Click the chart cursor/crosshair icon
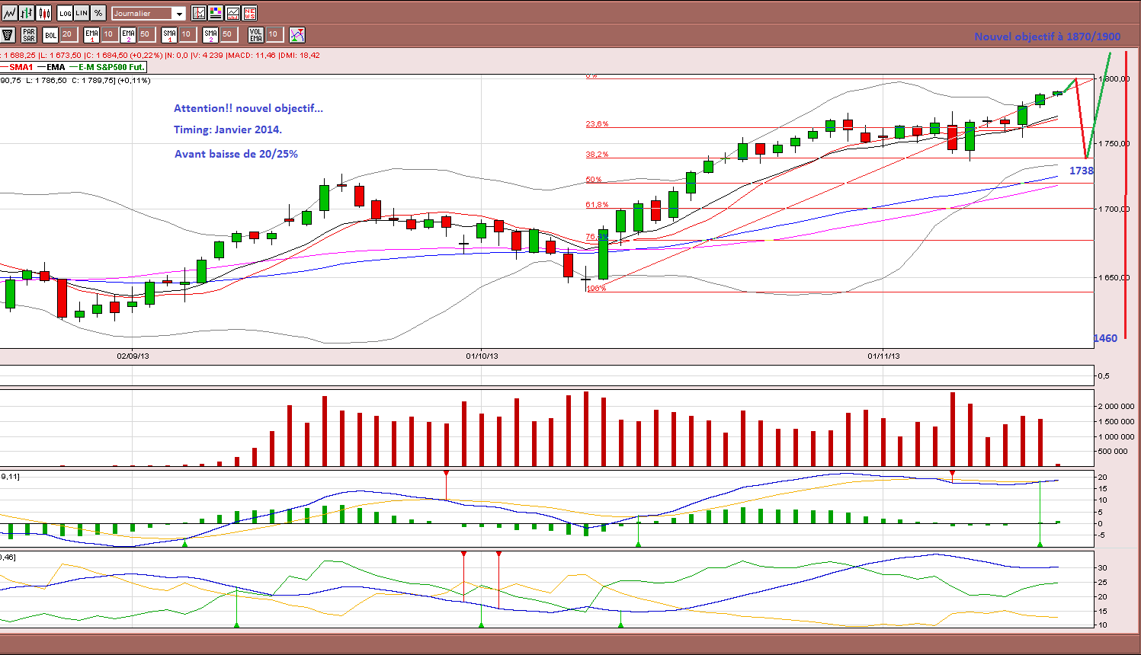1141x655 pixels. coord(199,13)
